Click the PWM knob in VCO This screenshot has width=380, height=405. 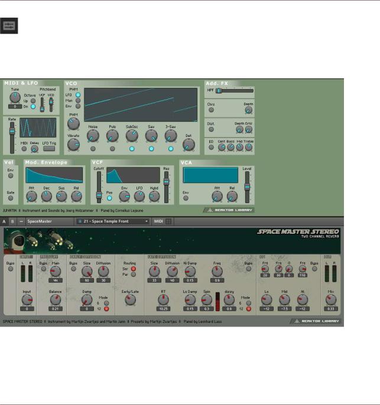[73, 124]
